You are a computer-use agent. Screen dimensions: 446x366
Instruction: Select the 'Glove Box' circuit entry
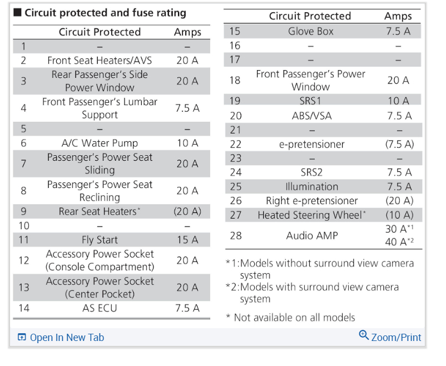pyautogui.click(x=311, y=31)
